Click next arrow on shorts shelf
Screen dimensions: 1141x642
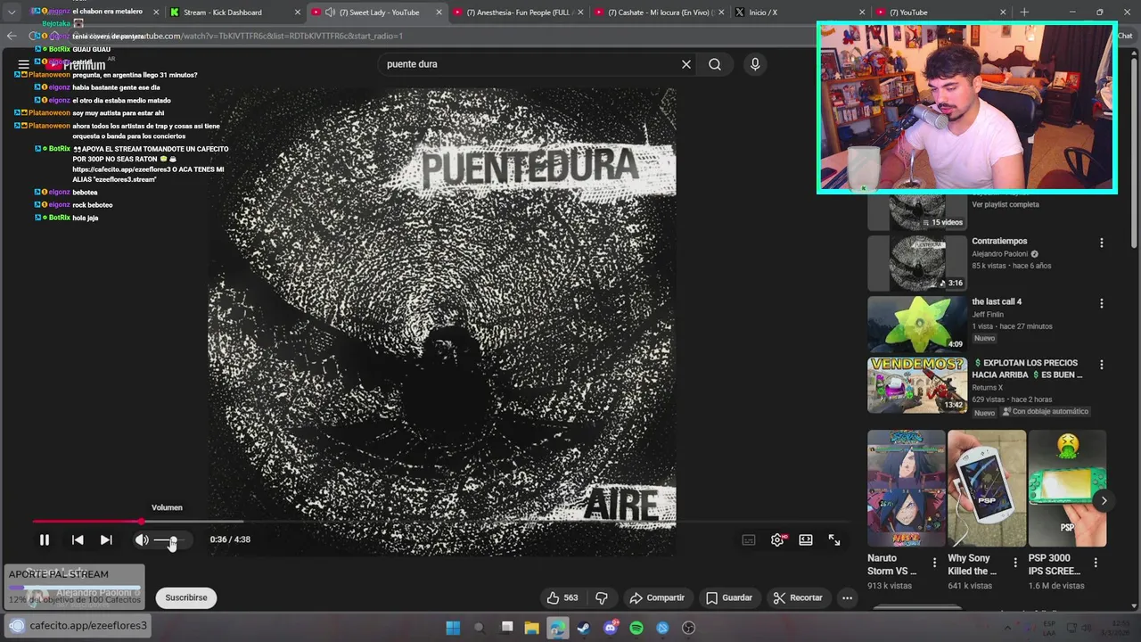point(1104,500)
